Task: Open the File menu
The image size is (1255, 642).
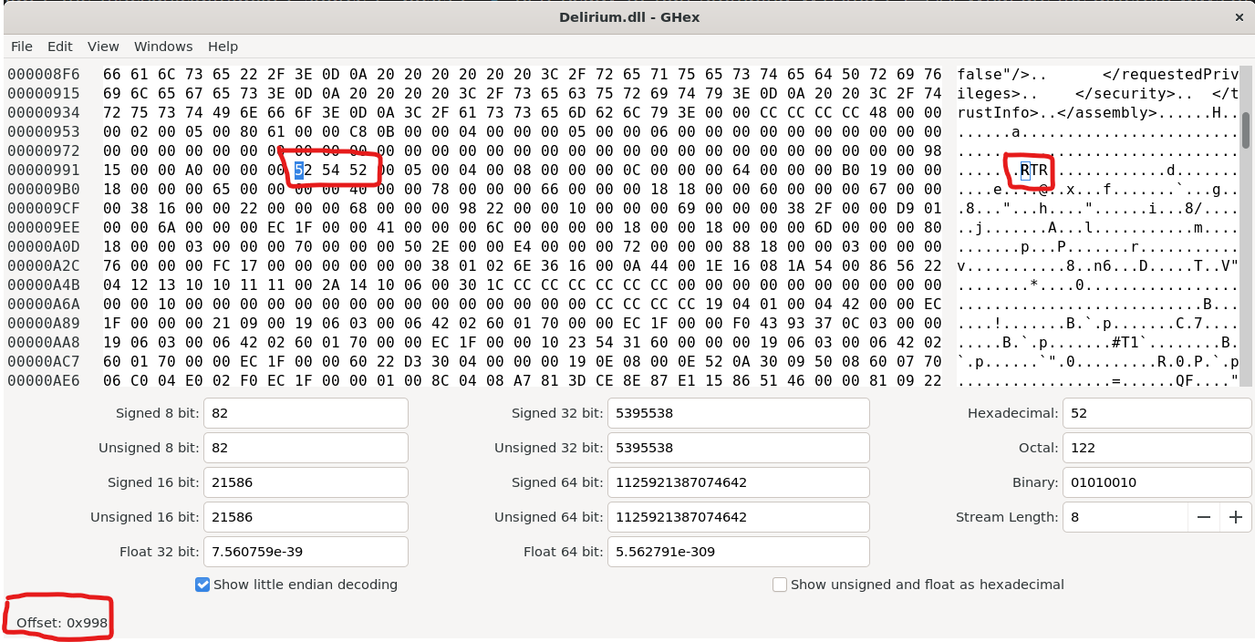Action: point(22,47)
